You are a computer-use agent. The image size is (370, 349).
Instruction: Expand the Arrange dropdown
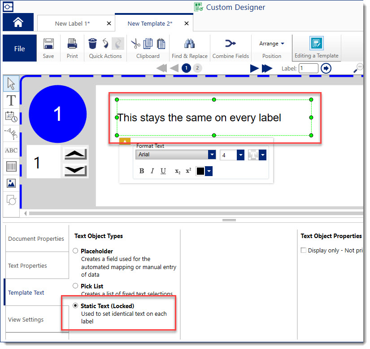pos(272,44)
